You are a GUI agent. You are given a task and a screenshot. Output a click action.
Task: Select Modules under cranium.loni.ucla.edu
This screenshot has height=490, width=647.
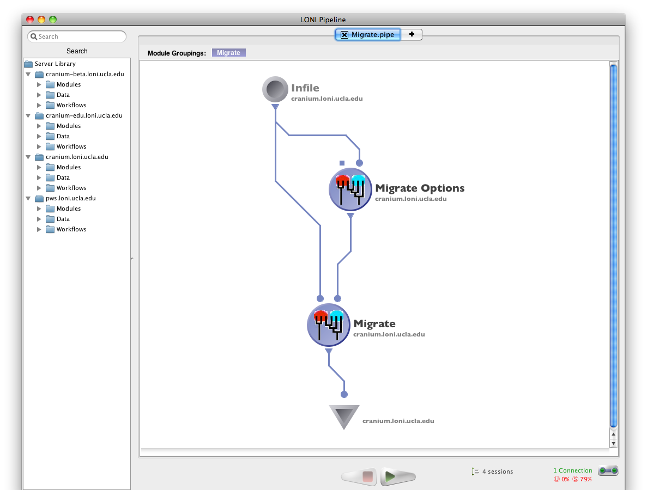point(69,167)
